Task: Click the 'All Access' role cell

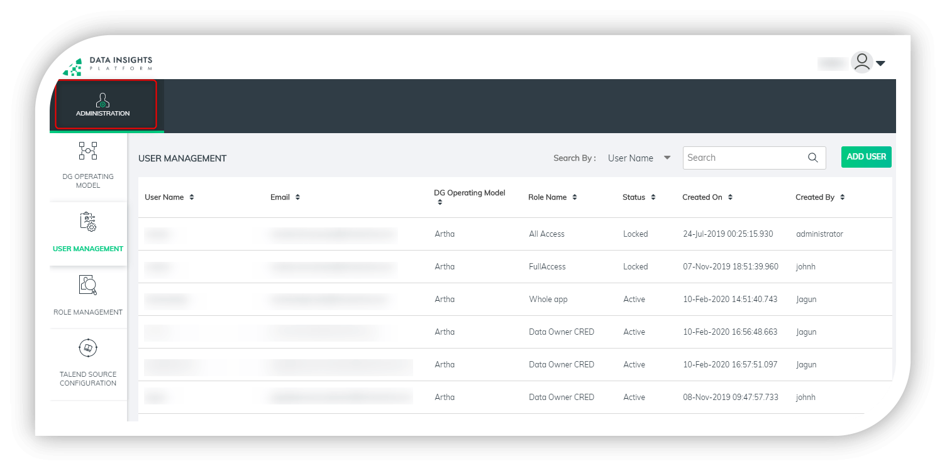Action: [547, 234]
